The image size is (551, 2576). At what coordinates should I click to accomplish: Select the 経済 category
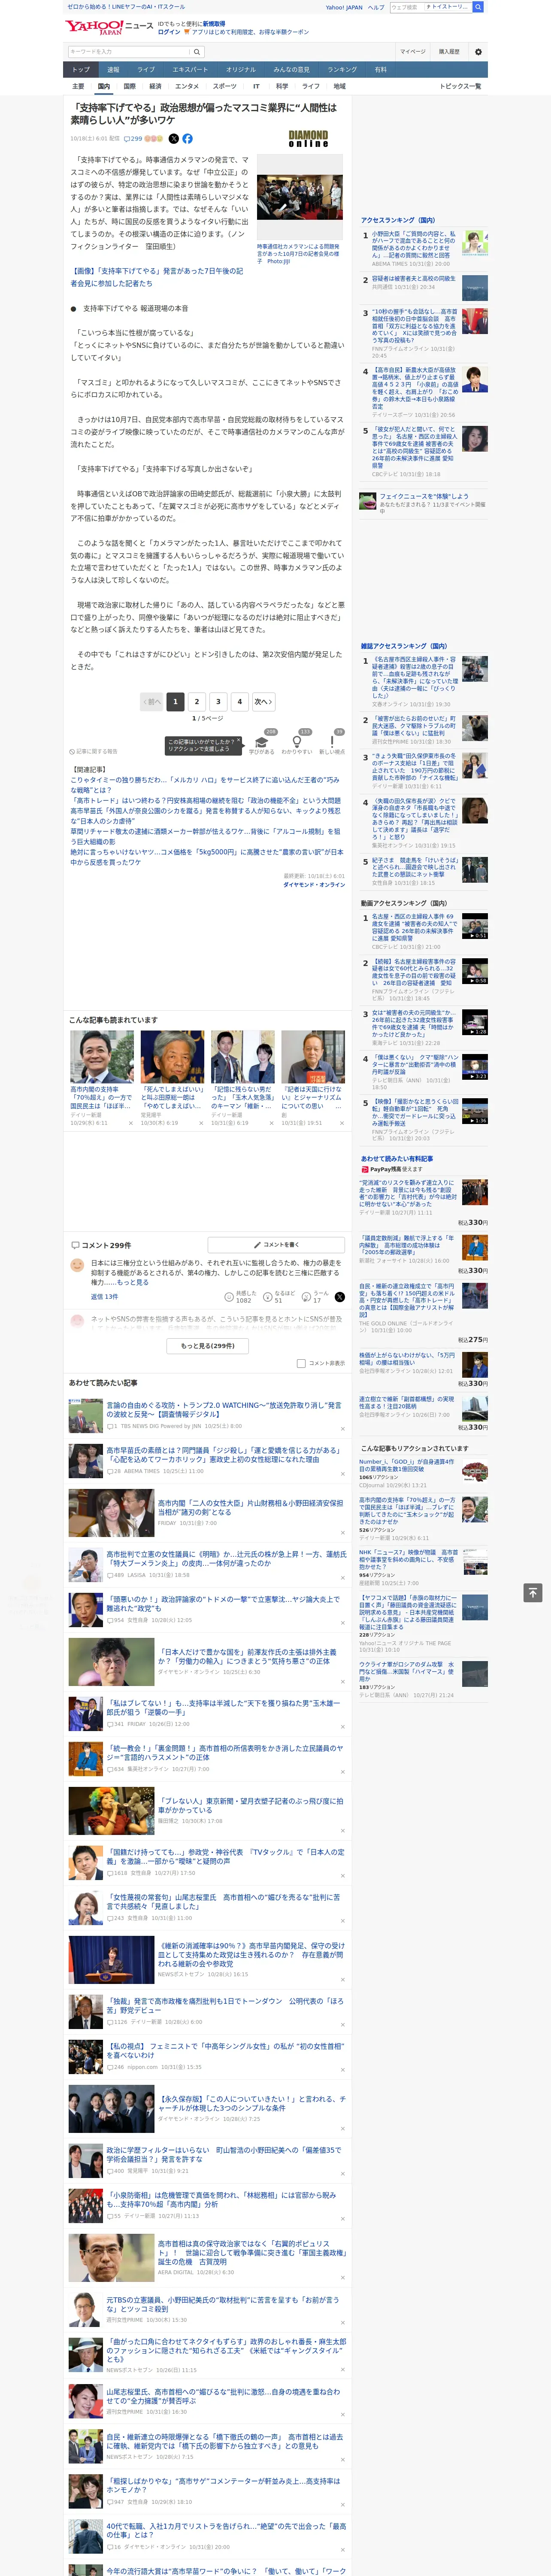tap(155, 86)
